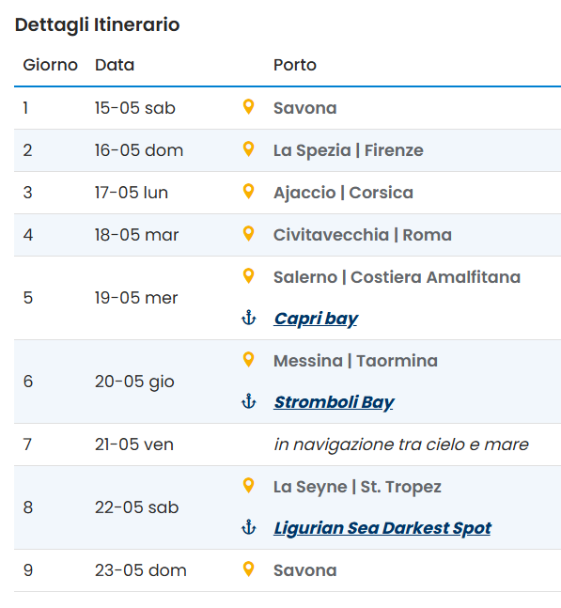Click the pin icon beside La Spezia | Firenze
The image size is (561, 608).
(248, 148)
